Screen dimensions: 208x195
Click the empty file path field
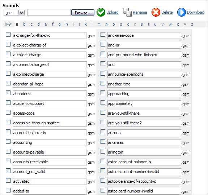(49, 13)
